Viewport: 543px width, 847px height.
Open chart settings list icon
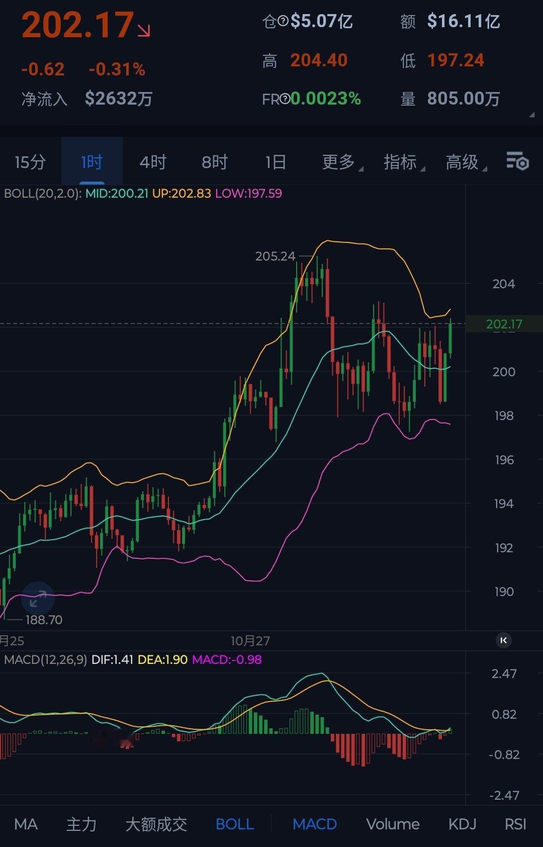point(517,161)
